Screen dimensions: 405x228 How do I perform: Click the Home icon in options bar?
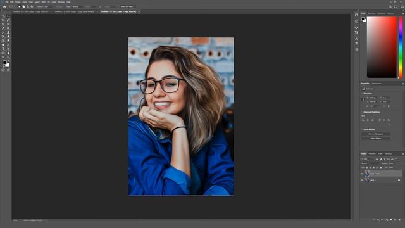click(x=4, y=6)
